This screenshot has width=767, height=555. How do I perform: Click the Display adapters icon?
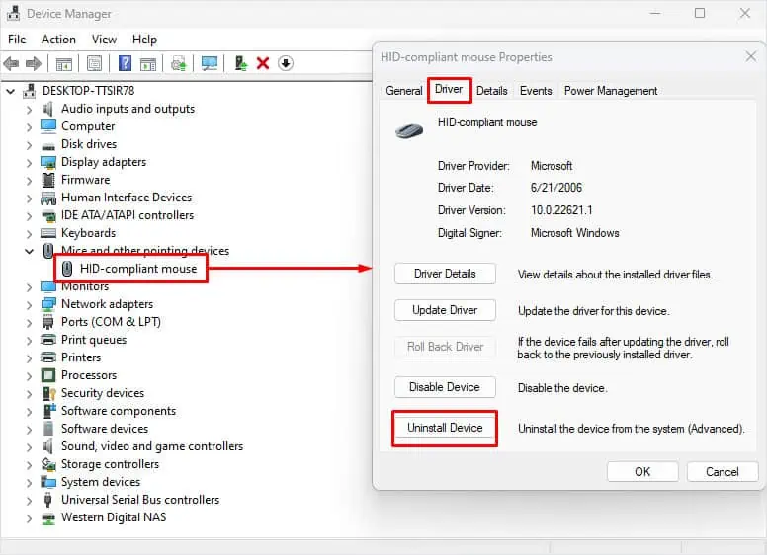48,162
